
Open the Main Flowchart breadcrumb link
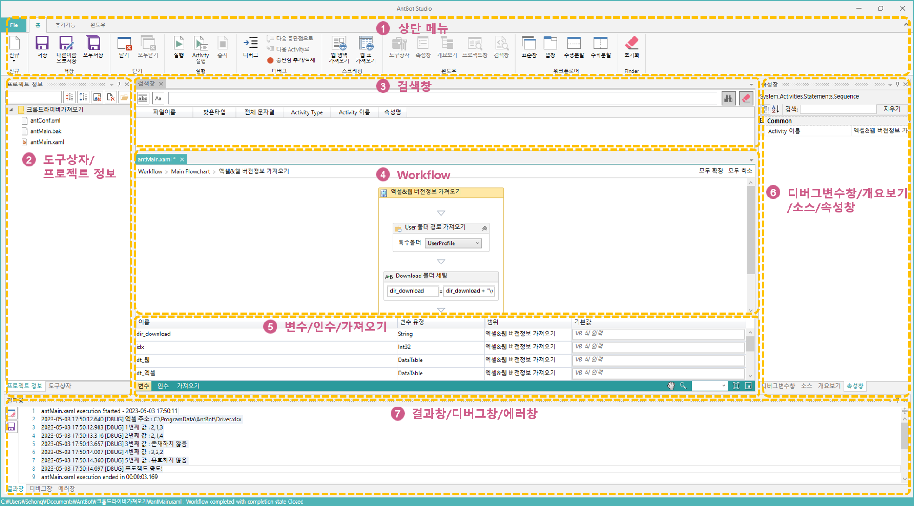[190, 171]
